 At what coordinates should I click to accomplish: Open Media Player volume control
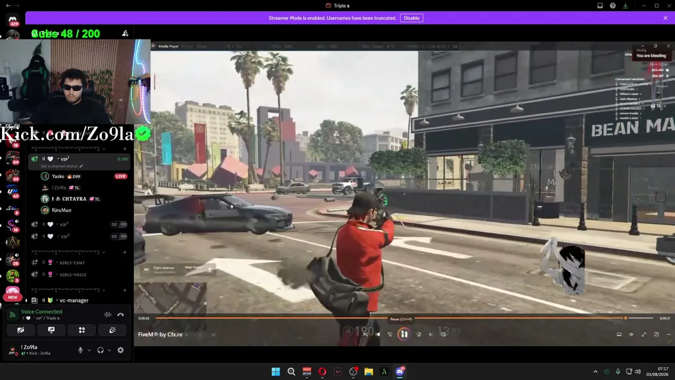pos(631,334)
